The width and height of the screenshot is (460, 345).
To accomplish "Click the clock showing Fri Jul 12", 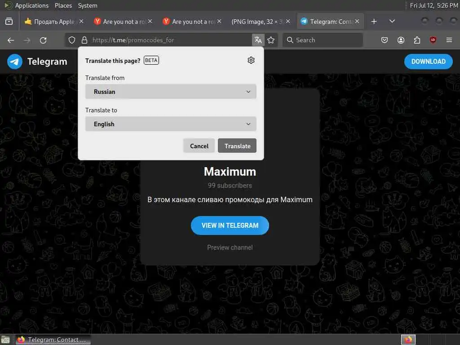I will (x=434, y=5).
